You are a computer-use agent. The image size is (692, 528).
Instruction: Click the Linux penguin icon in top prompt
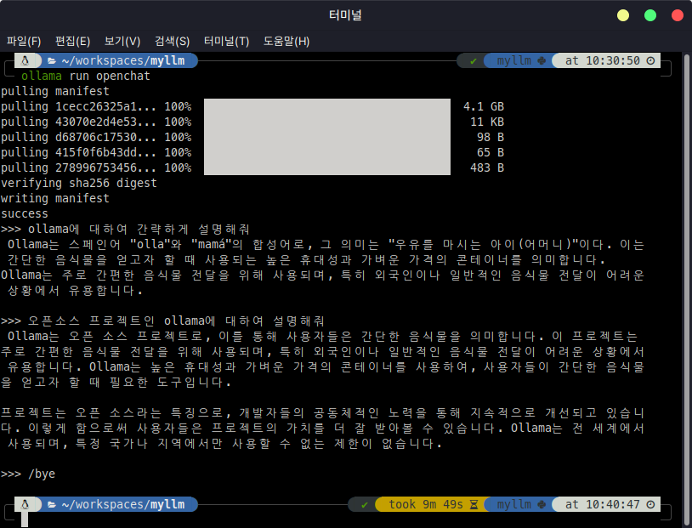click(26, 60)
